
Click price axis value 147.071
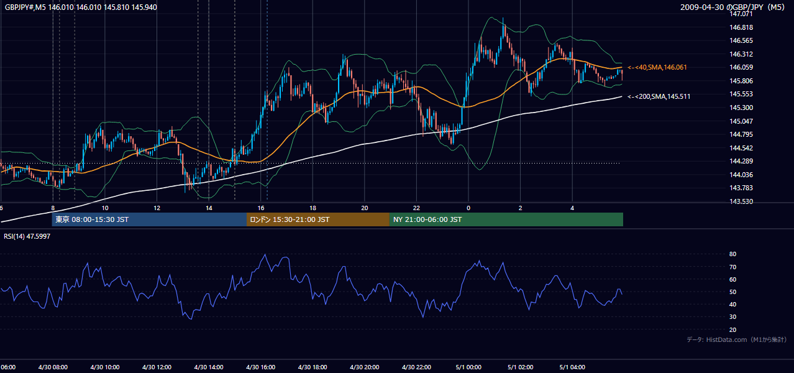click(742, 14)
